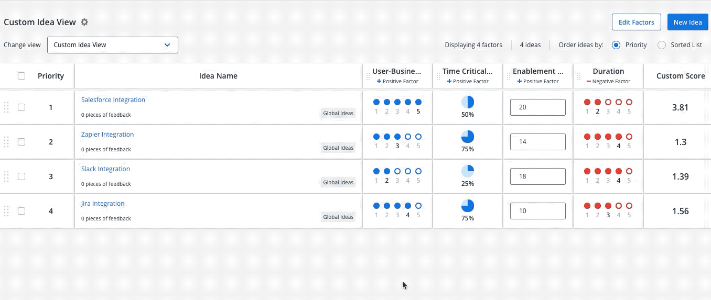Click Time Criticality pie for Slack Integration
Viewport: 711px width, 300px height.
click(467, 172)
